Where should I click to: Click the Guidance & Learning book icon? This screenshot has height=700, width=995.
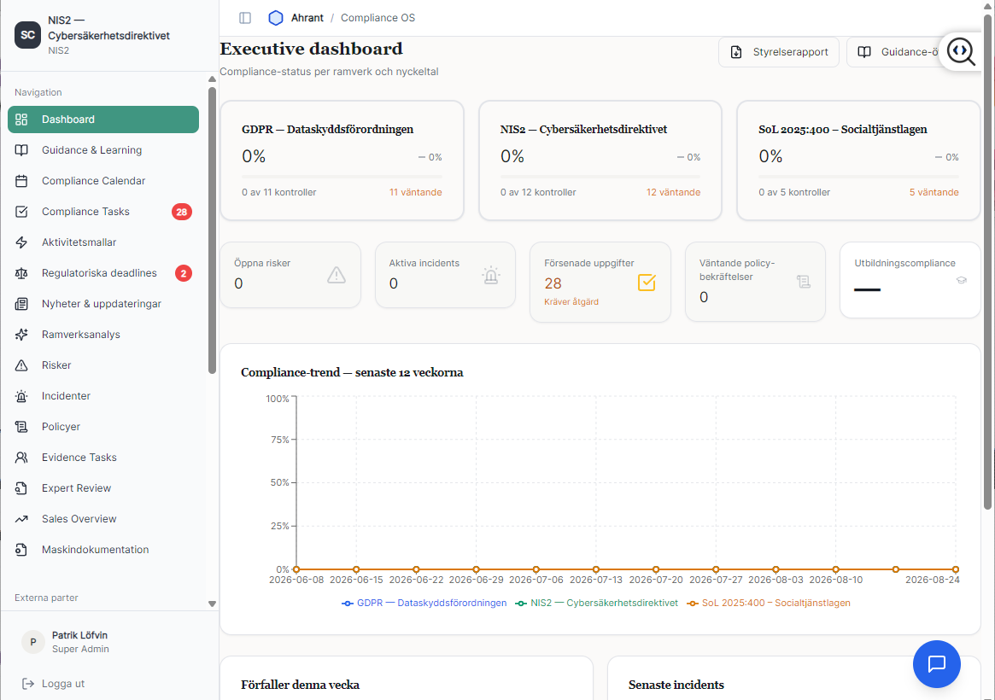click(x=21, y=150)
